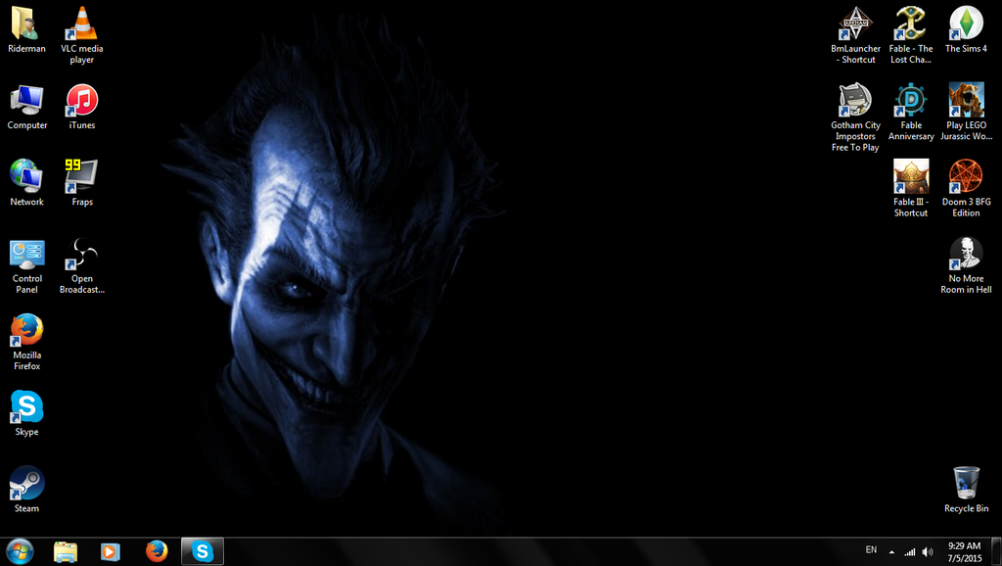This screenshot has height=566, width=1002.
Task: Select the Fable Anniversary shortcut
Action: coord(911,112)
